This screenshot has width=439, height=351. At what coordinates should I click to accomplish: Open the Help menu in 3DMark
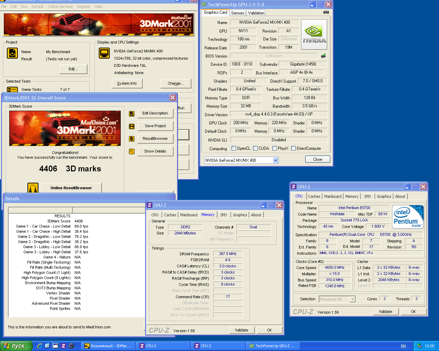coord(98,7)
